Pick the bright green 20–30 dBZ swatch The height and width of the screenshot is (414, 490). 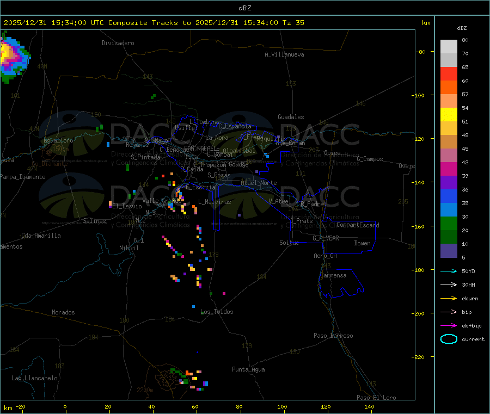click(x=449, y=223)
